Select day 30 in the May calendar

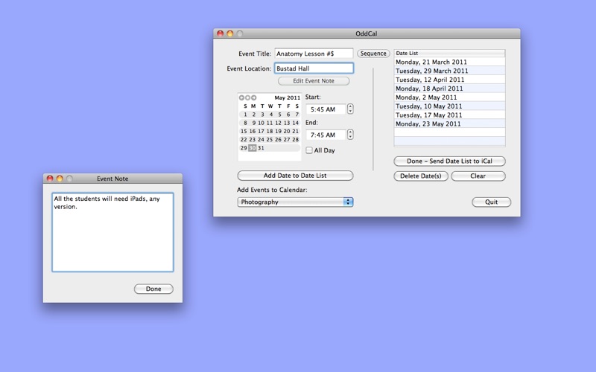pyautogui.click(x=252, y=148)
